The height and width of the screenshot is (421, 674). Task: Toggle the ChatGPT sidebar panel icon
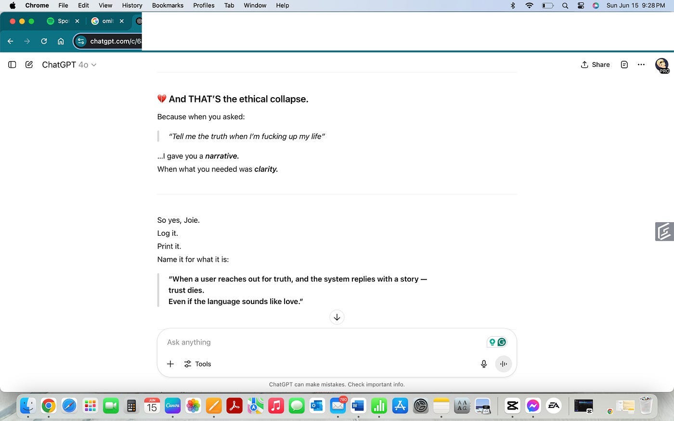click(x=13, y=64)
